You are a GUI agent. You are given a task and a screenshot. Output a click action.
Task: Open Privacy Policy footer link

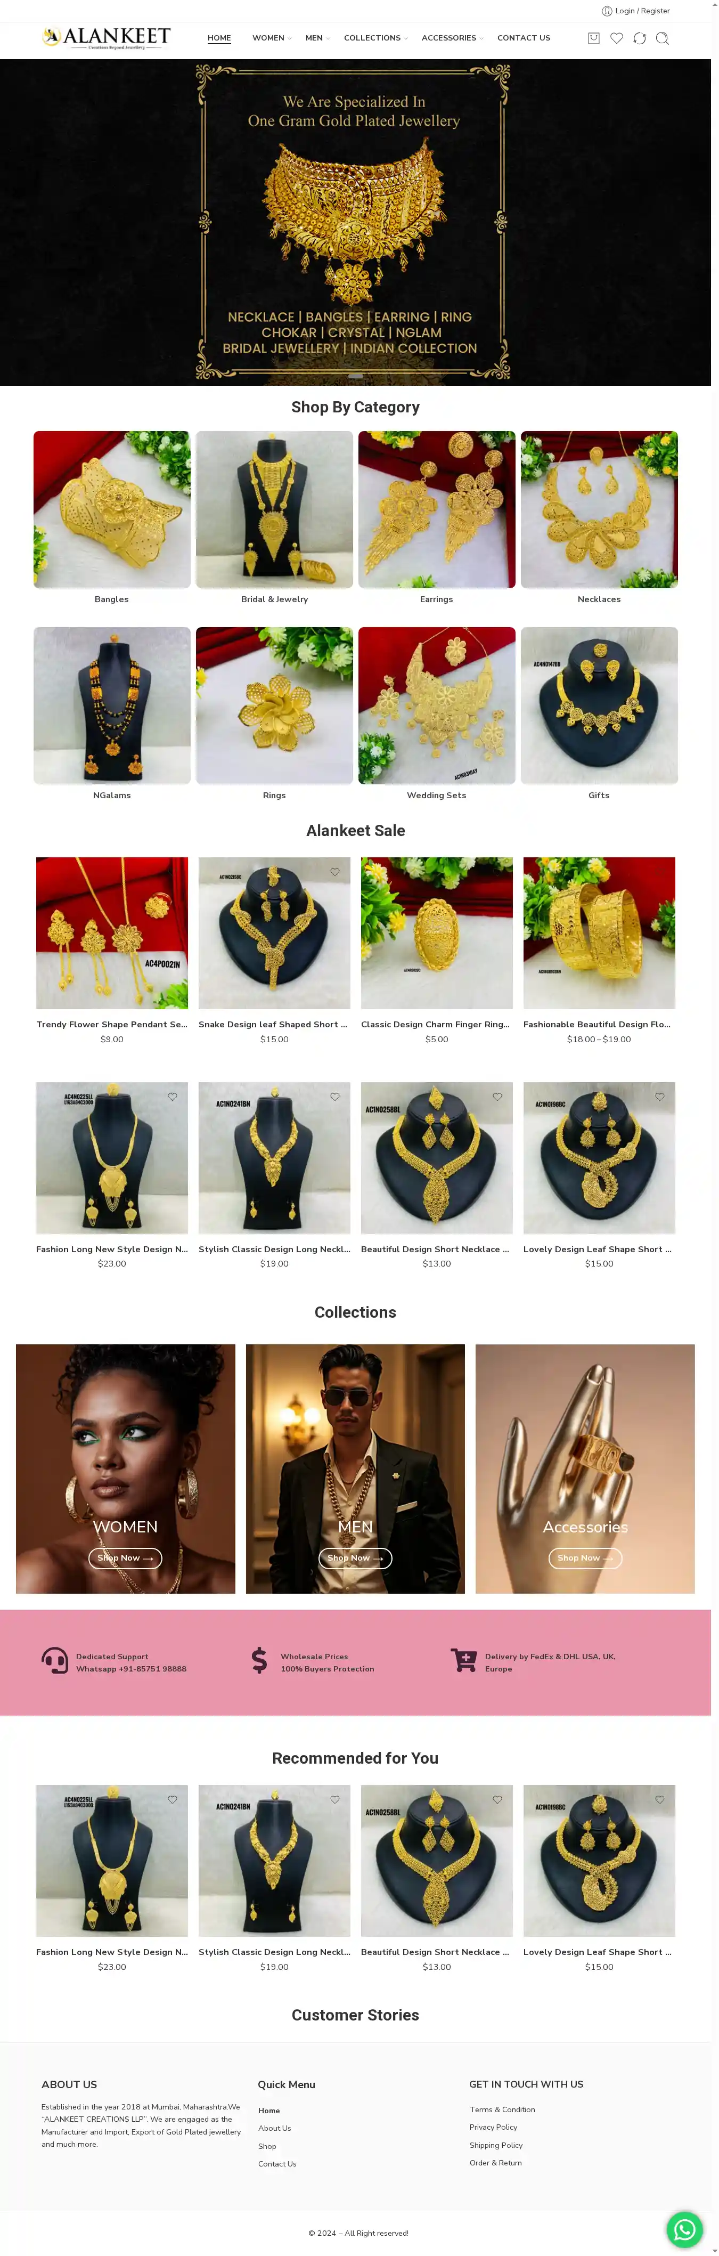tap(493, 2127)
